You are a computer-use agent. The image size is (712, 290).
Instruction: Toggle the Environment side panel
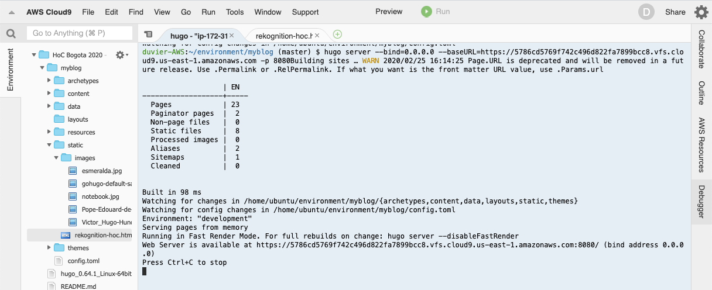(x=10, y=70)
